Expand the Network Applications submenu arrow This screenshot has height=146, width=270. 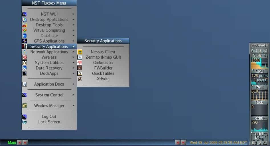click(x=74, y=52)
